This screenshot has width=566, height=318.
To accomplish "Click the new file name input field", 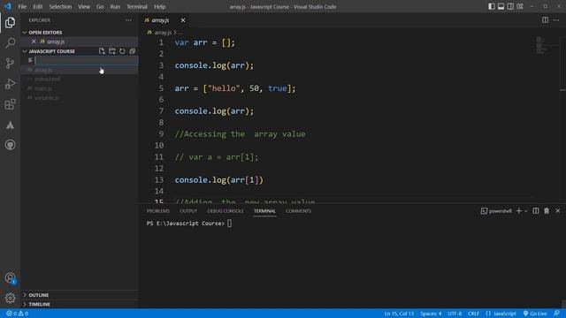I will pos(86,60).
